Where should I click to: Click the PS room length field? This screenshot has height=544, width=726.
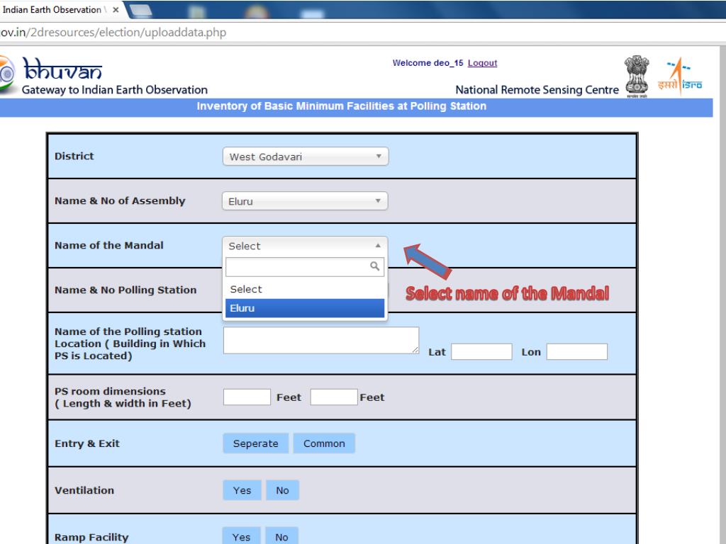pos(247,397)
